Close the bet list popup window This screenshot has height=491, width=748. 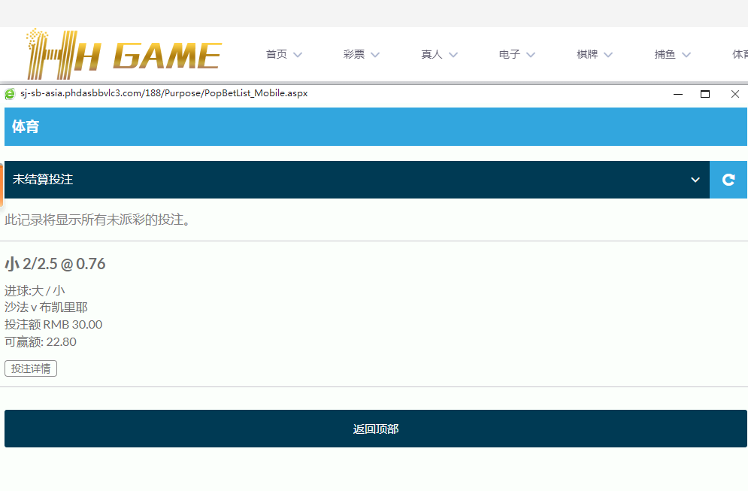point(735,94)
